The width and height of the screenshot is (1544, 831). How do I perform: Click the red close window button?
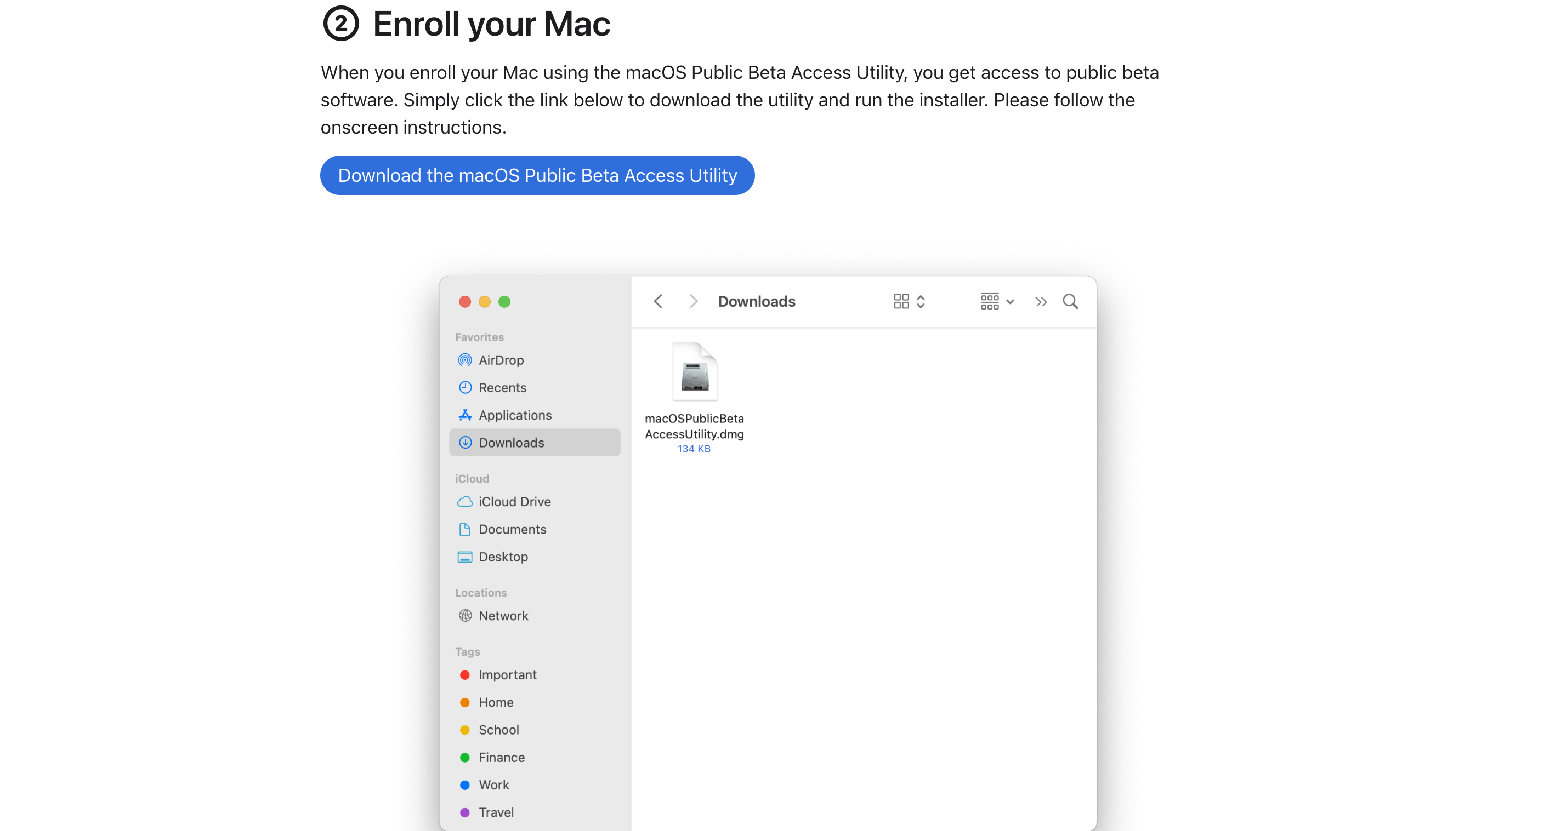[x=464, y=302]
